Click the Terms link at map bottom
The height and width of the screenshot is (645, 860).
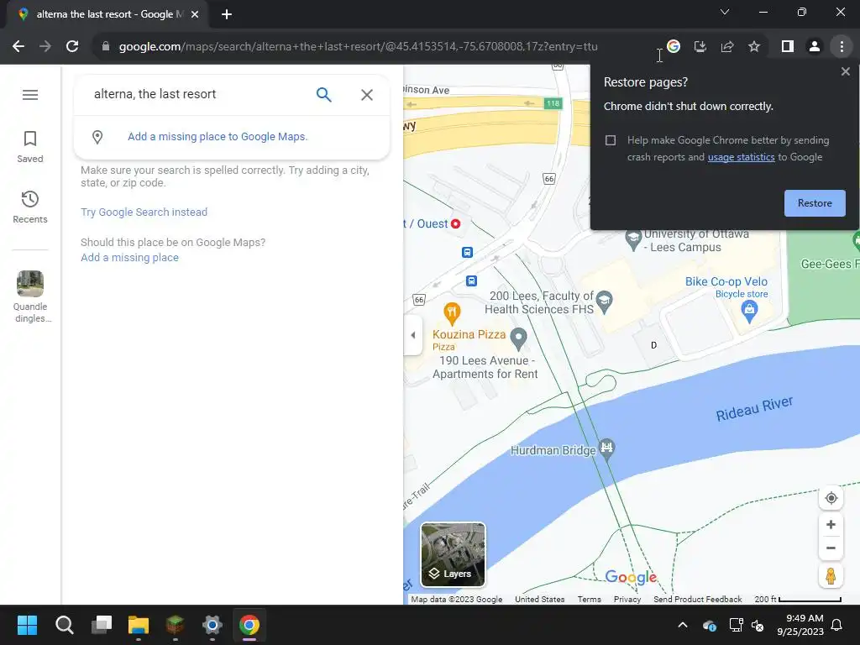pyautogui.click(x=589, y=600)
